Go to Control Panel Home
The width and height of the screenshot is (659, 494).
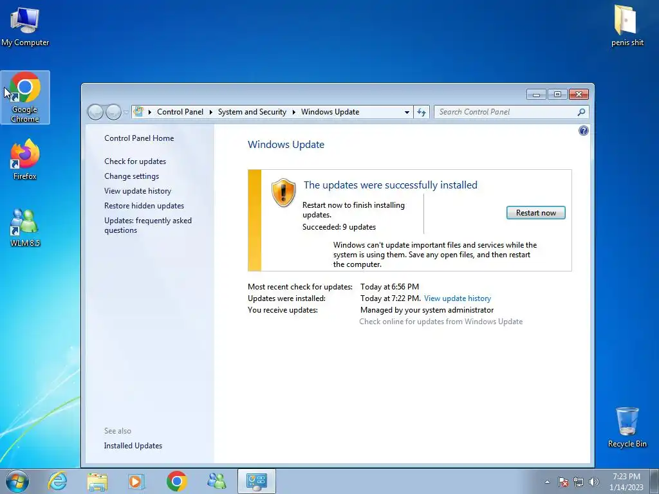point(139,138)
